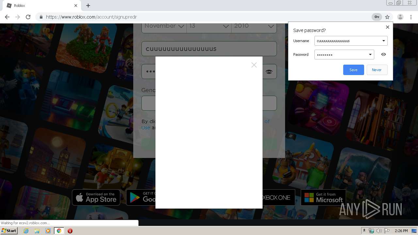Dismiss the Save password popup
418x235 pixels.
click(x=388, y=27)
